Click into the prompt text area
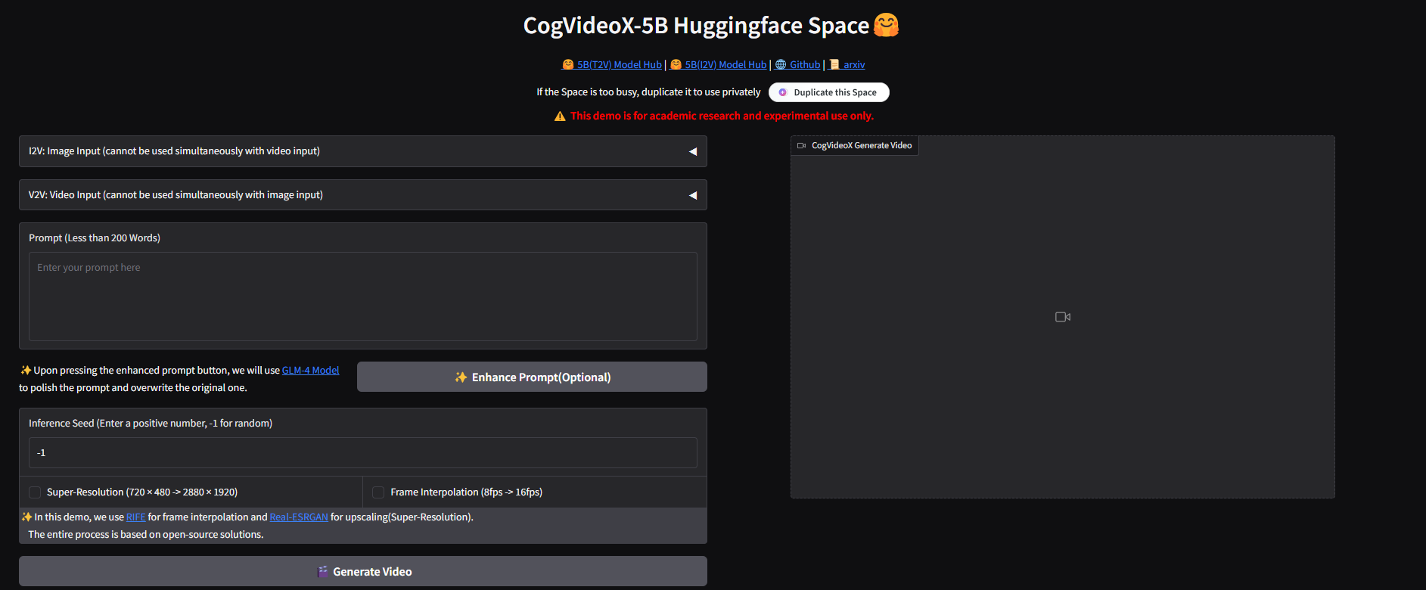The width and height of the screenshot is (1426, 590). tap(363, 297)
